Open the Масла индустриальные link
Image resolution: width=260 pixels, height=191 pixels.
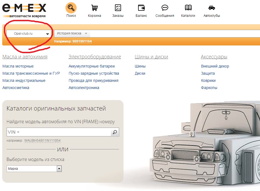24,80
